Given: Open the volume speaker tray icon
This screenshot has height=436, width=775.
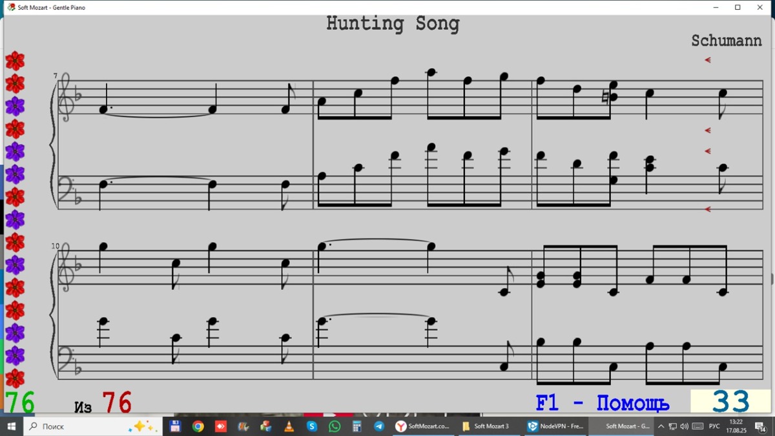Looking at the screenshot, I should click(684, 426).
